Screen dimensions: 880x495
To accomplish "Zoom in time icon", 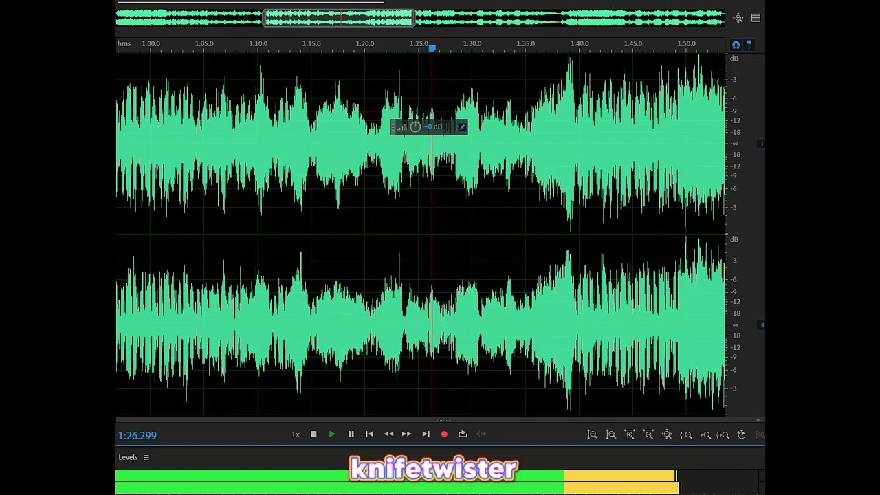I will tap(629, 434).
